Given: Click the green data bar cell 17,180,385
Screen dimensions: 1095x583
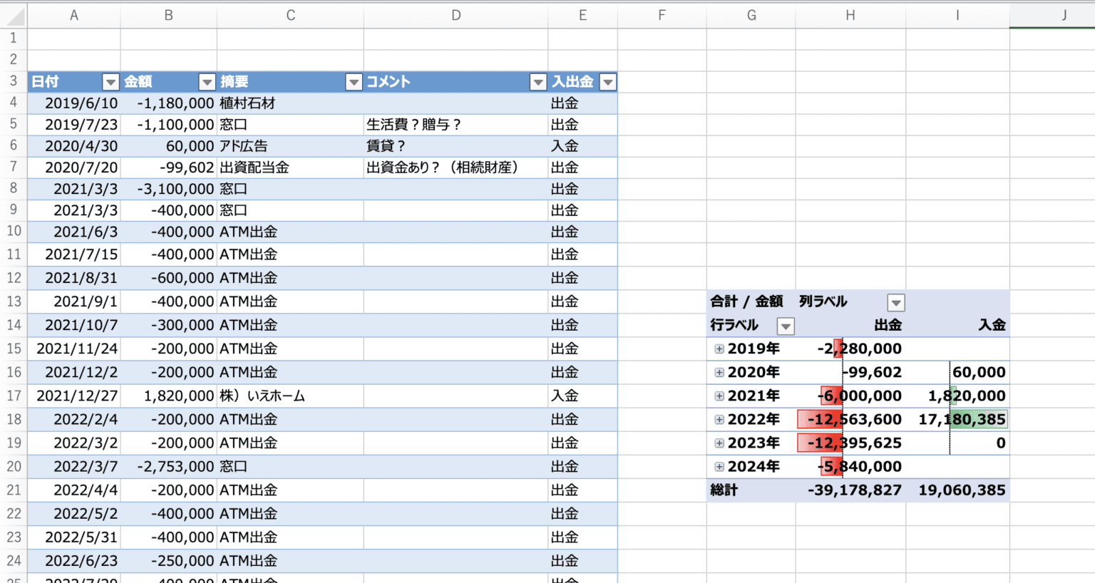Looking at the screenshot, I should pos(961,420).
